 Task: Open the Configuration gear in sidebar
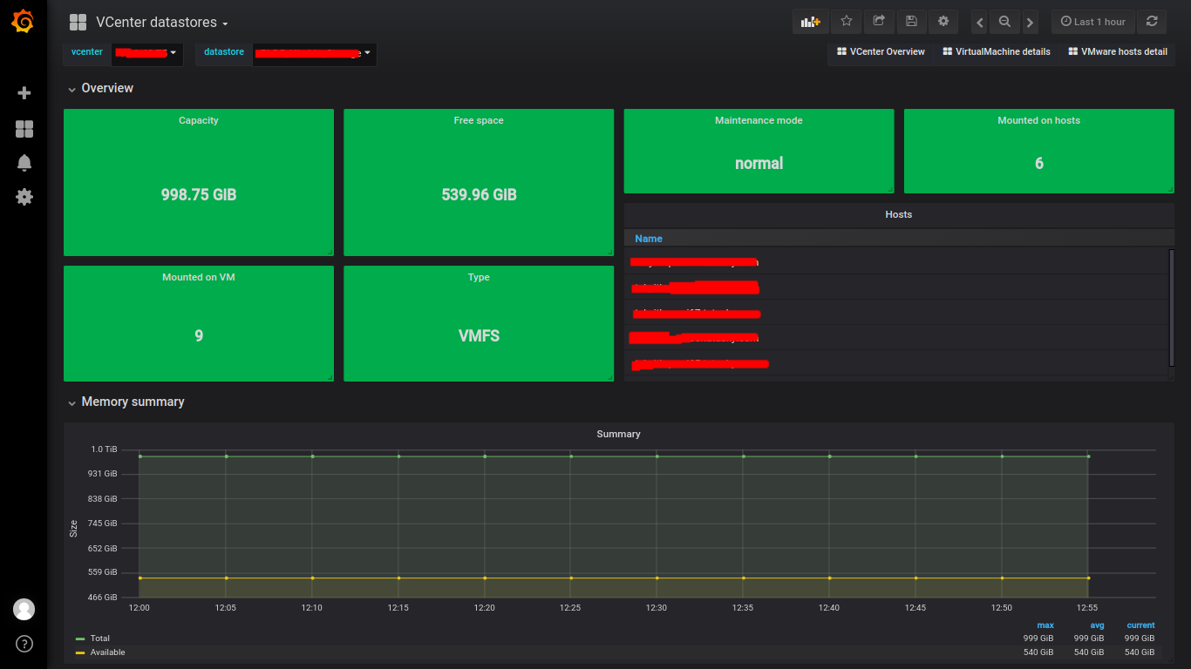[x=24, y=197]
